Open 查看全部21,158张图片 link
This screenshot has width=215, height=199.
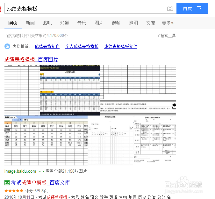coord(66,171)
